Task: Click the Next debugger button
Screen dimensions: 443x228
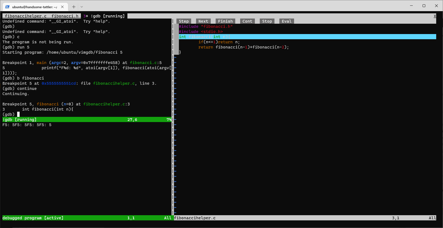Action: pyautogui.click(x=203, y=21)
